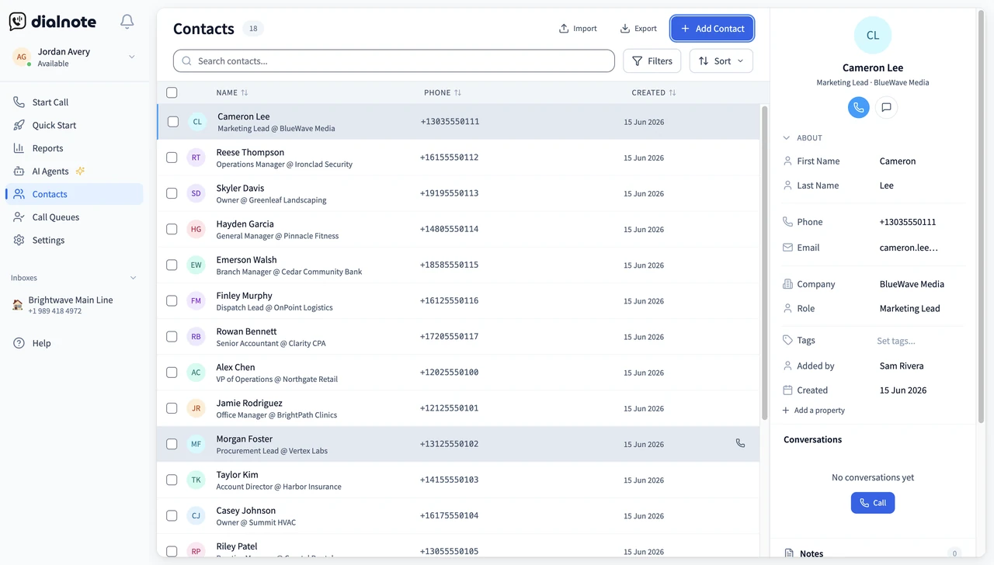This screenshot has height=565, width=994.
Task: Click the FM avatar for Finley Murphy
Action: pos(196,300)
